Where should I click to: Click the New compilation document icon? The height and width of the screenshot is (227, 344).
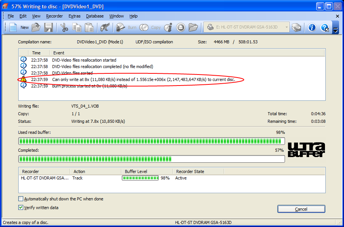[x=13, y=27]
